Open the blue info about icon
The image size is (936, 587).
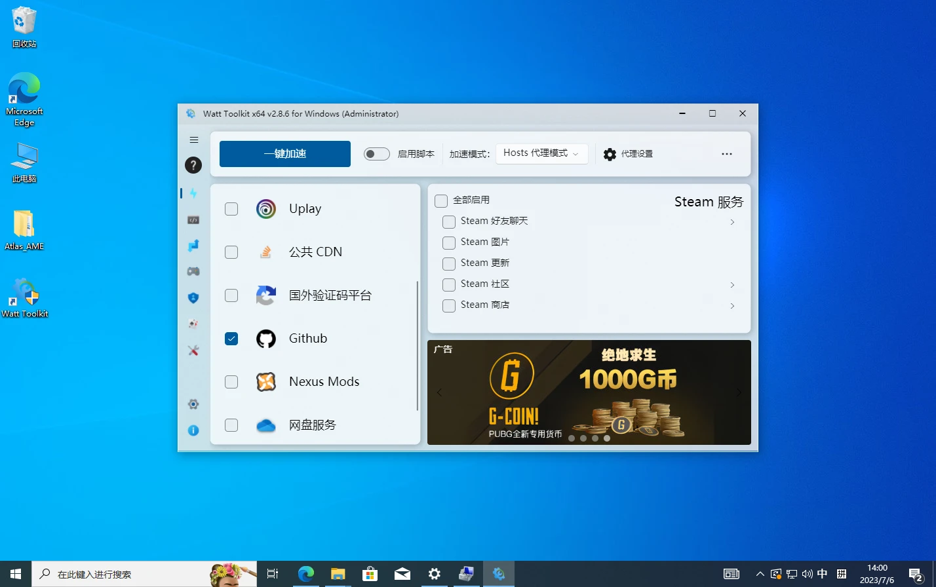pyautogui.click(x=193, y=430)
